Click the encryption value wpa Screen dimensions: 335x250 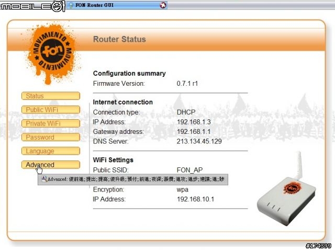(183, 189)
